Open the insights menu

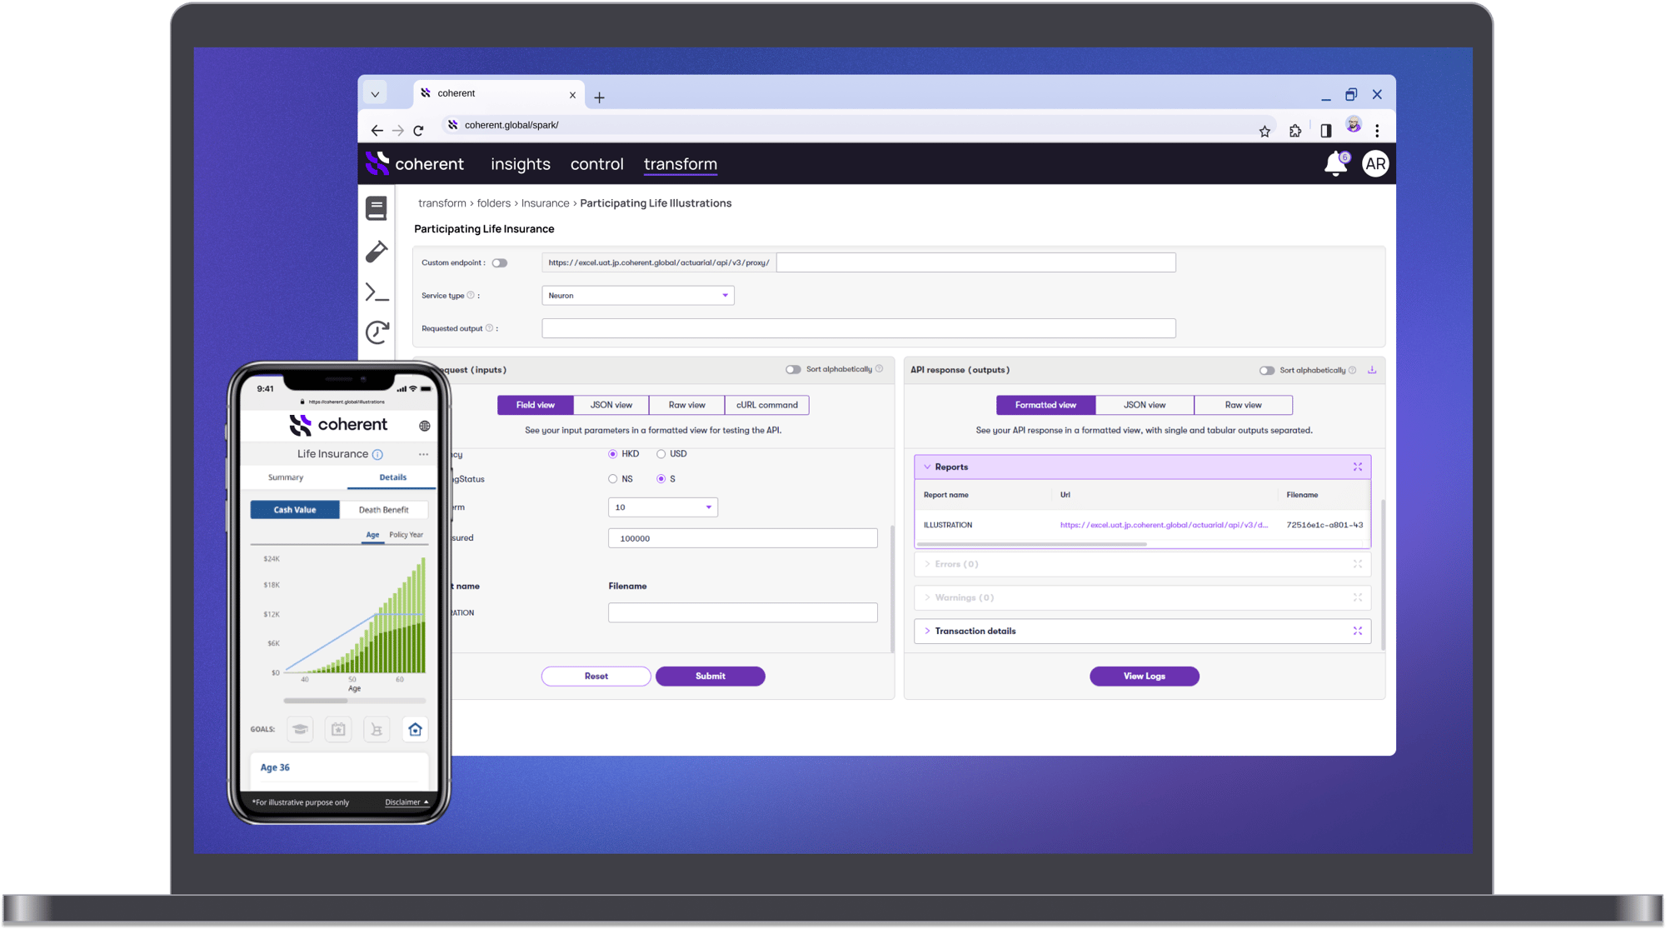tap(520, 164)
